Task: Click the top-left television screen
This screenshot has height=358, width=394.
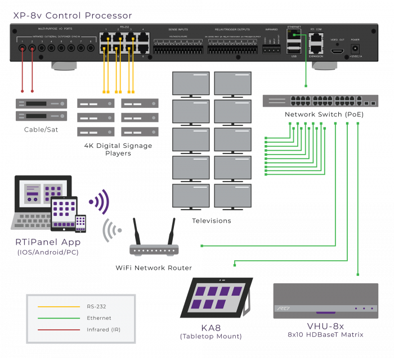Action: (x=190, y=83)
